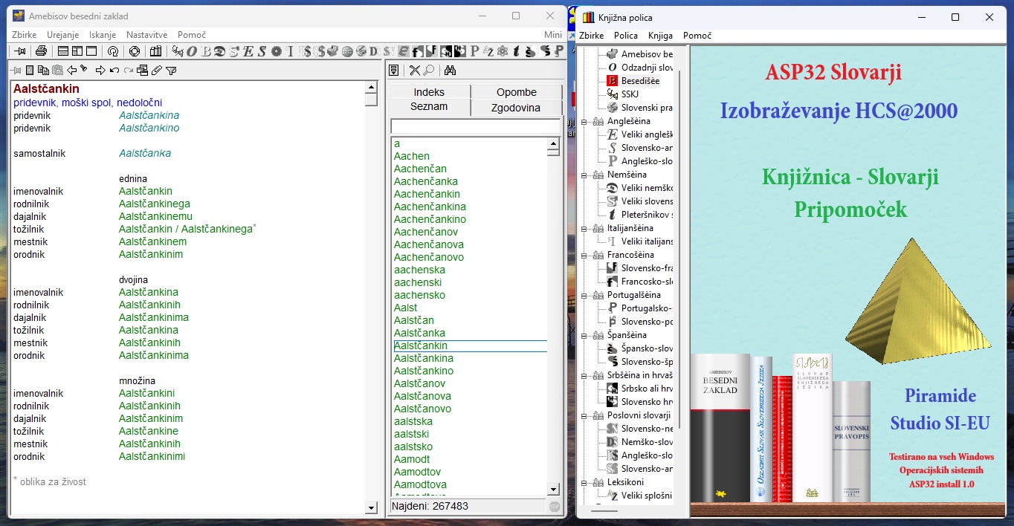Click the Amebisov besedni zaklad book on shelf

click(720, 427)
